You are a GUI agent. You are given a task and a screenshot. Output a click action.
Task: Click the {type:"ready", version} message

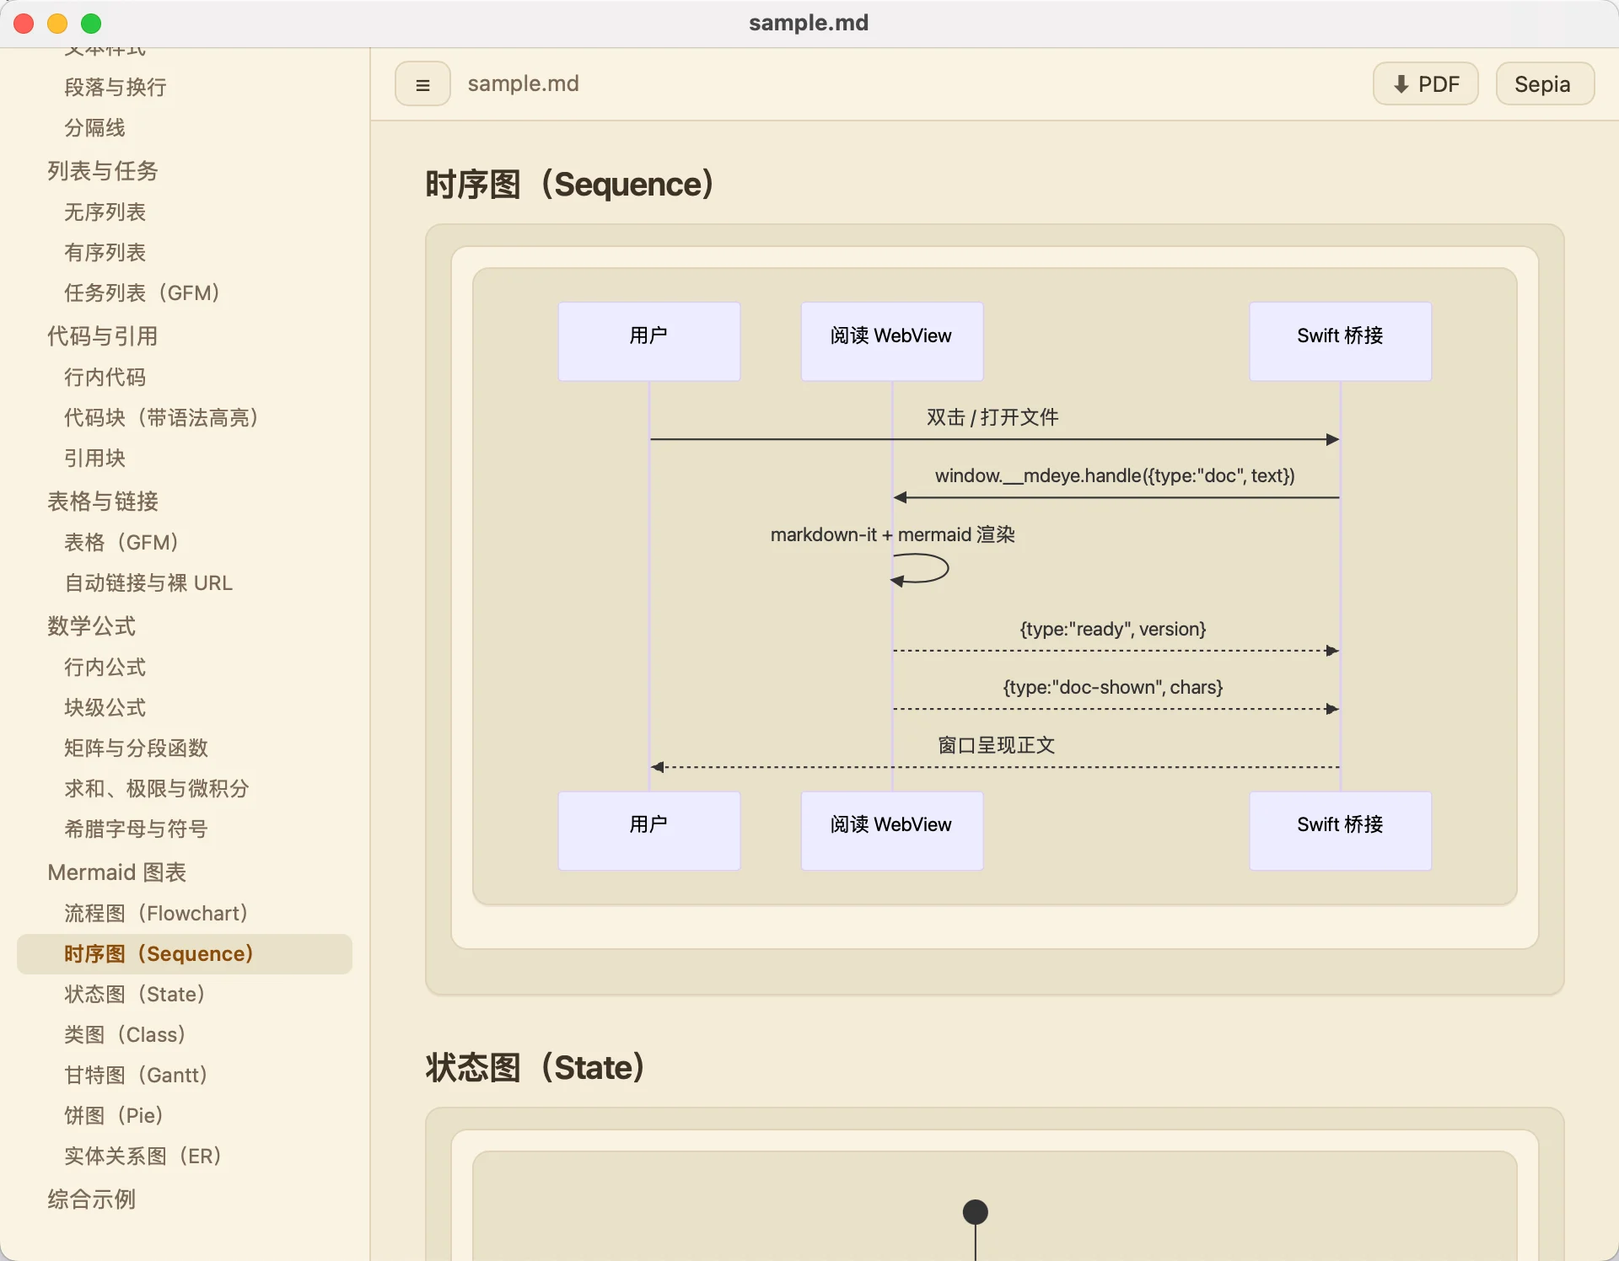[1113, 629]
